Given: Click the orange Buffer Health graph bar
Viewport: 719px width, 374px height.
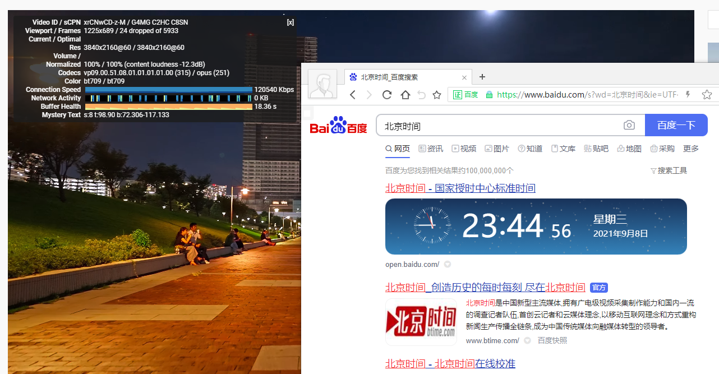Looking at the screenshot, I should [168, 107].
